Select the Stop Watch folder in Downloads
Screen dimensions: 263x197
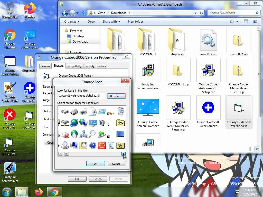[178, 42]
